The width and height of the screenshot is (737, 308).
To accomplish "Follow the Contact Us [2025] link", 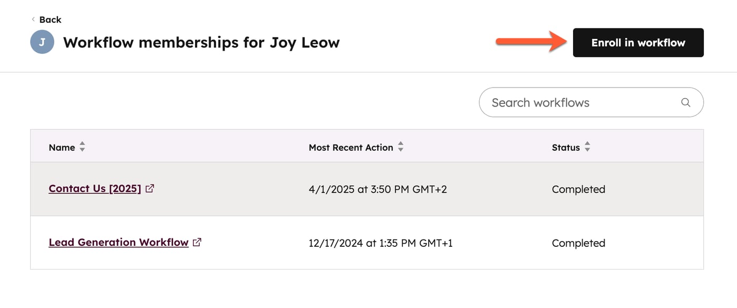I will [x=95, y=188].
